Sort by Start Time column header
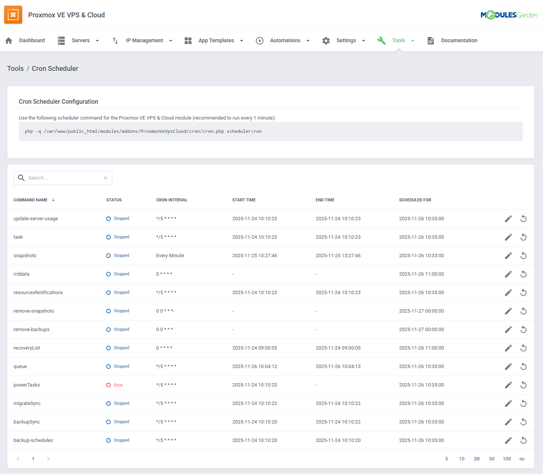 coord(244,200)
